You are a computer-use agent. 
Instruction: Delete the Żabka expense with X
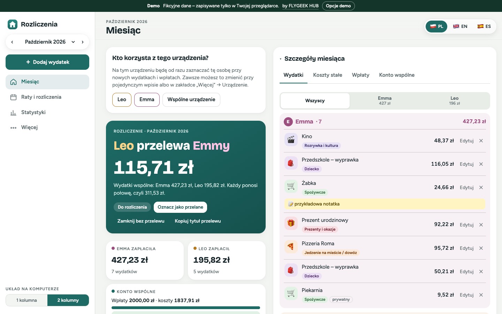[481, 188]
